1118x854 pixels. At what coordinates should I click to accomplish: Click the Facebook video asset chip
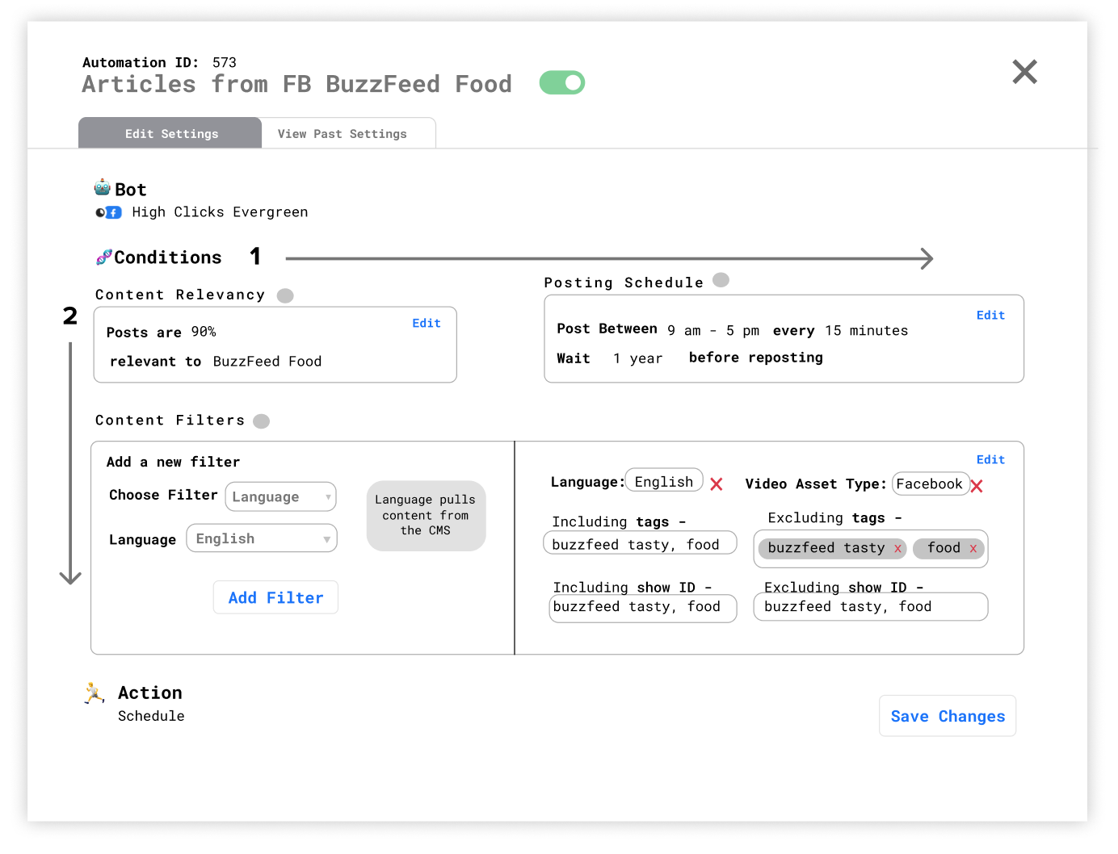(930, 484)
